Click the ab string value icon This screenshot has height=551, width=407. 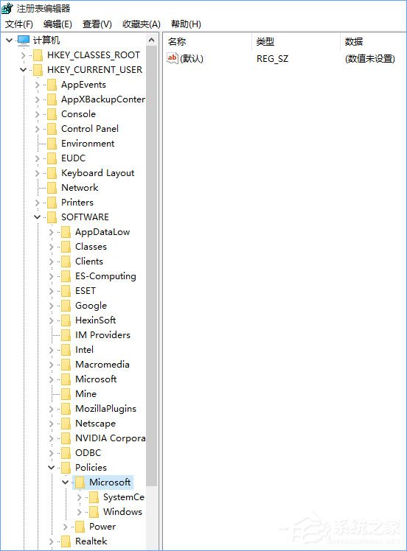173,58
